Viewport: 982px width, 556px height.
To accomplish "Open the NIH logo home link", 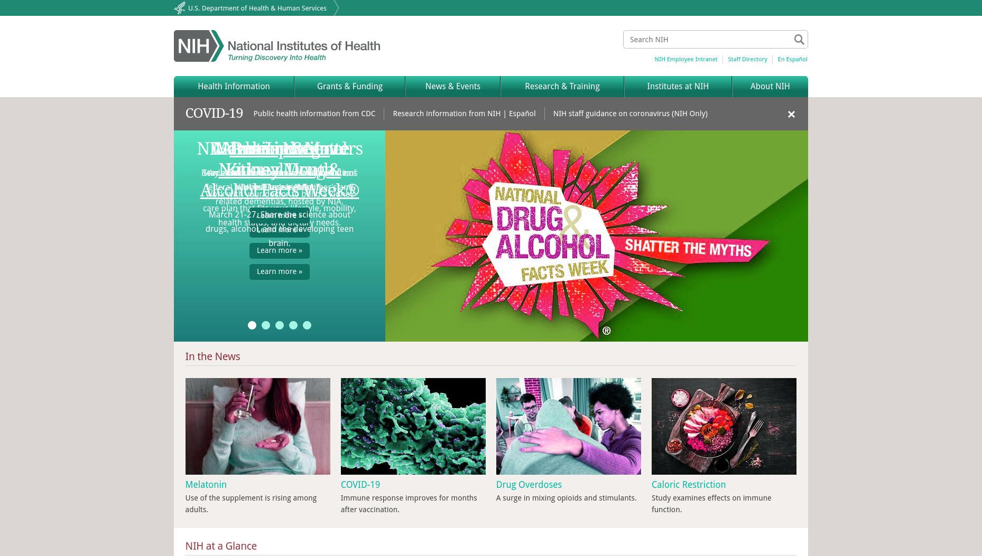I will (277, 46).
